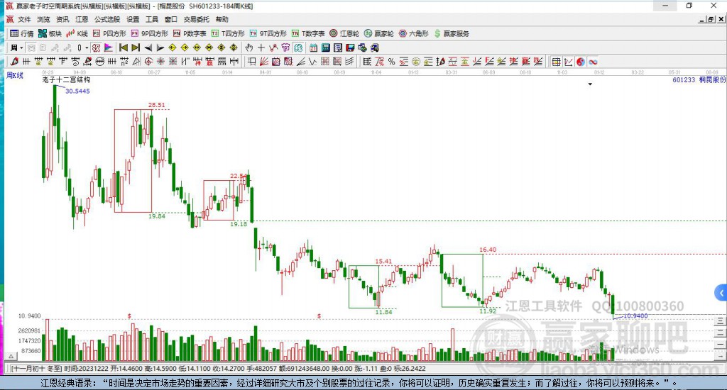727x390 pixels.
Task: Open the 公式选股 menu
Action: 107,19
